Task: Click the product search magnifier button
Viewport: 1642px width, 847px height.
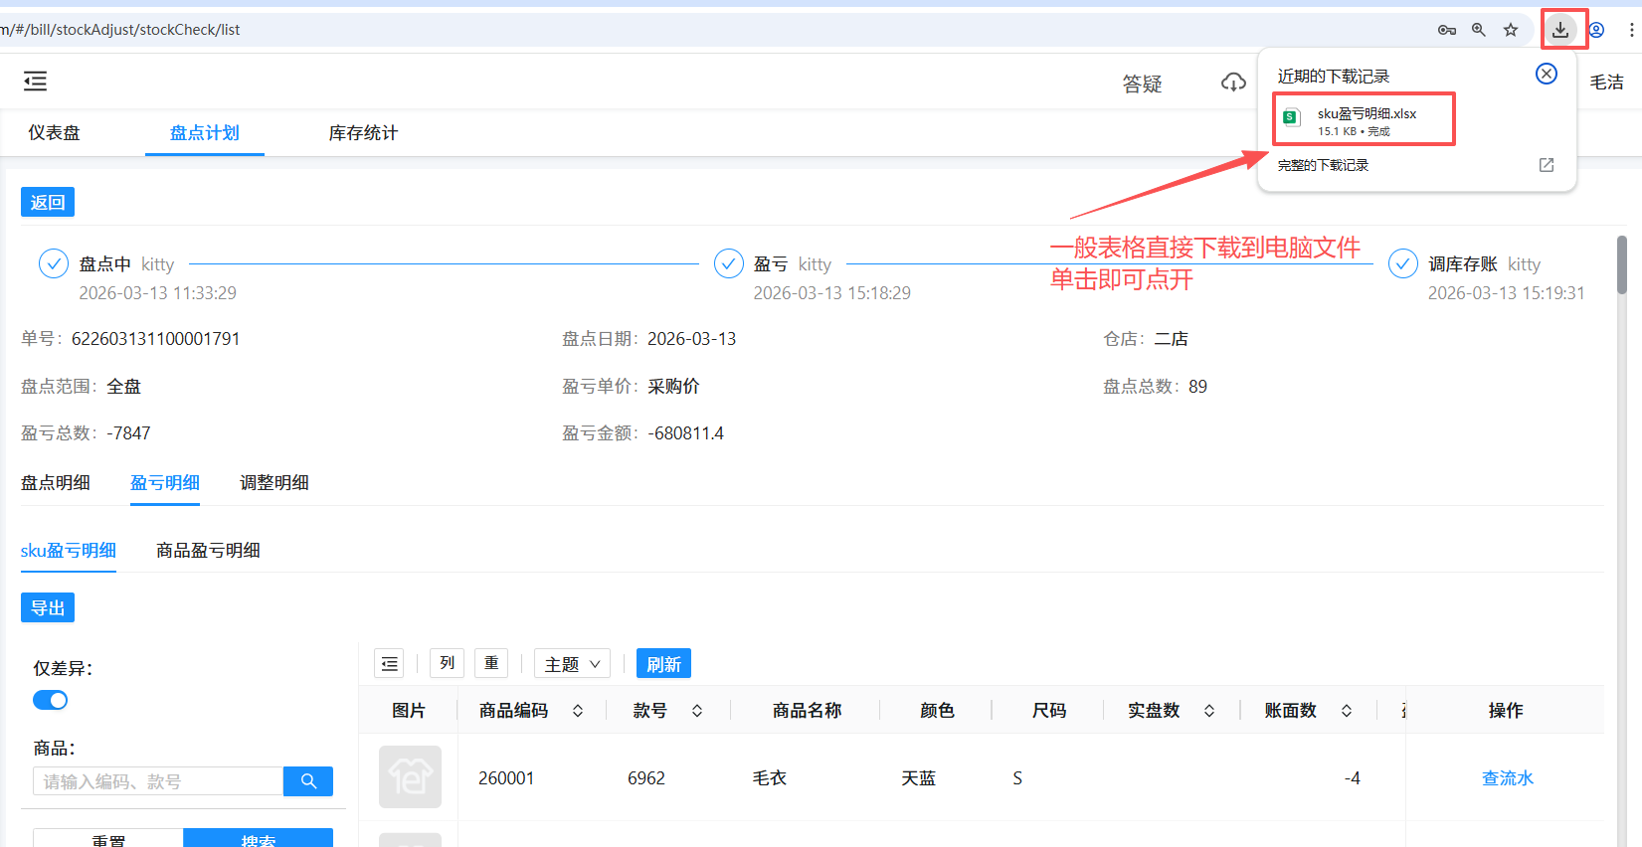Action: [x=308, y=781]
